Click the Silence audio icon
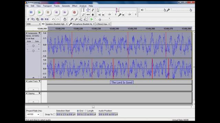The width and height of the screenshot is (220, 123). 46,19
